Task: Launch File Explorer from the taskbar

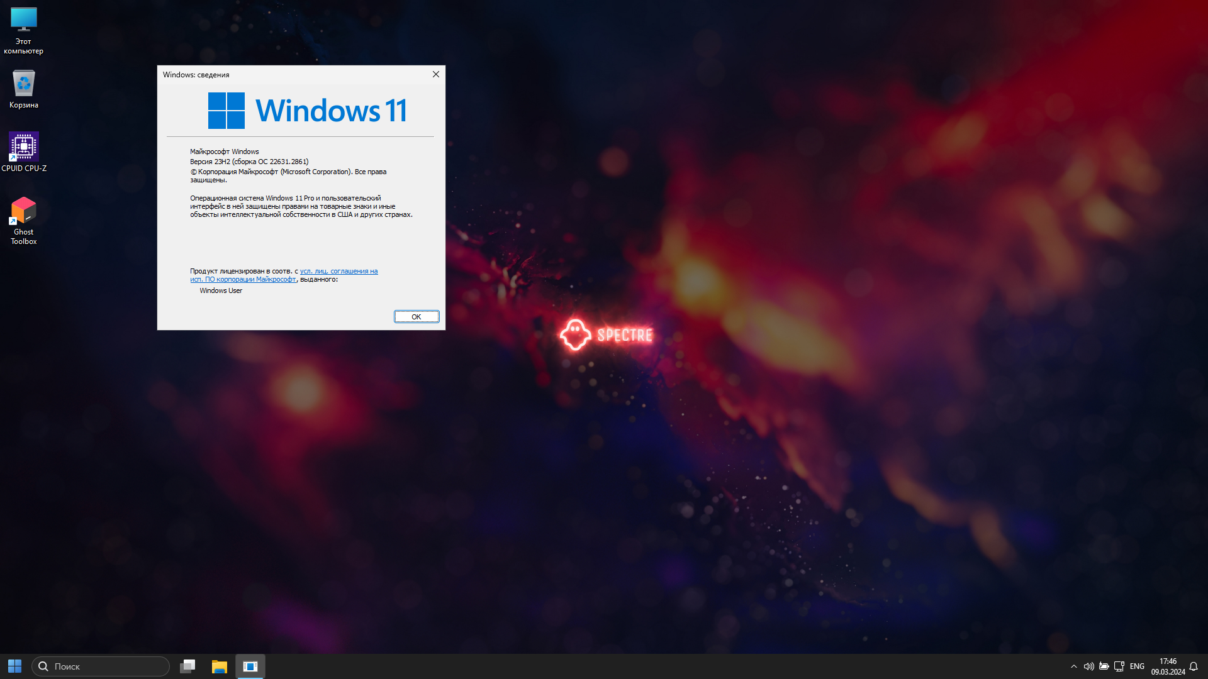Action: 219,666
